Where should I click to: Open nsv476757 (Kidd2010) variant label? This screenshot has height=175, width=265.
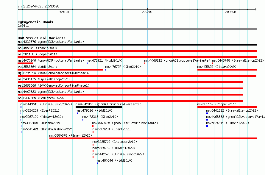(123, 67)
